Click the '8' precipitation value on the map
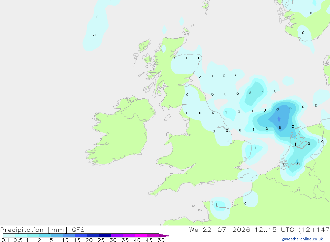Screen dimensions: 330x242 click(x=280, y=128)
